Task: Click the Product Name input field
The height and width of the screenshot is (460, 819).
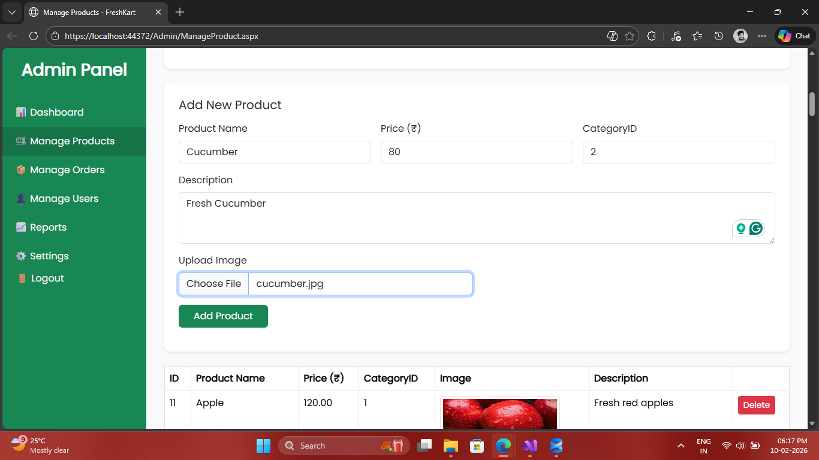Action: tap(275, 152)
